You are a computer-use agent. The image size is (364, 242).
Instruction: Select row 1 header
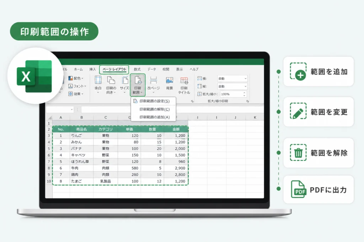point(49,123)
